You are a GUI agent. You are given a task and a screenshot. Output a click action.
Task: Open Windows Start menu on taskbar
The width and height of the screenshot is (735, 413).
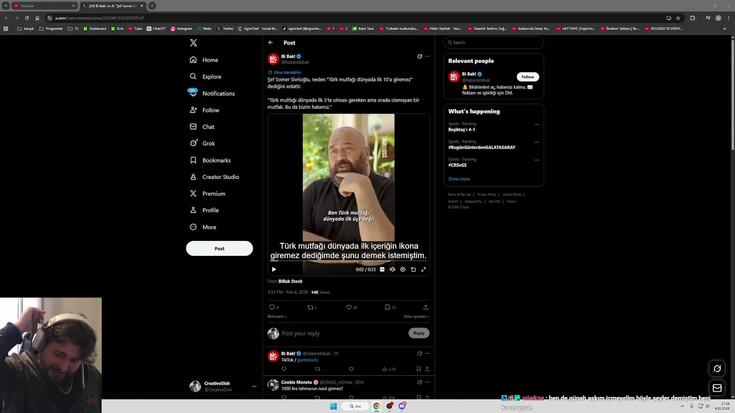click(333, 406)
